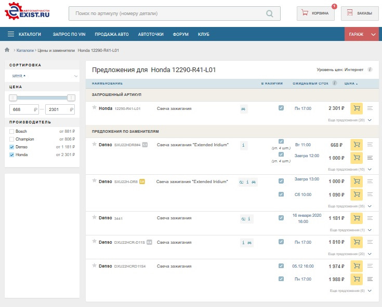Screen dimensions: 382x307
Task: Expand Еще предложения (20) under DXU22HCR-D11S
Action: [350, 254]
